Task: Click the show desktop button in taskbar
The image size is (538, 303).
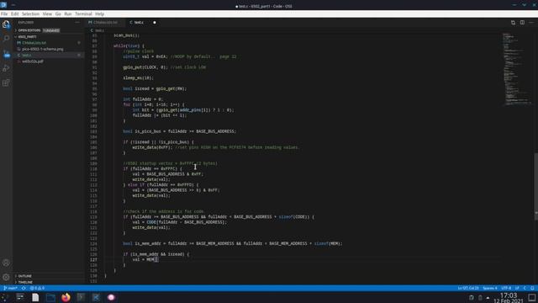Action: [x=532, y=297]
